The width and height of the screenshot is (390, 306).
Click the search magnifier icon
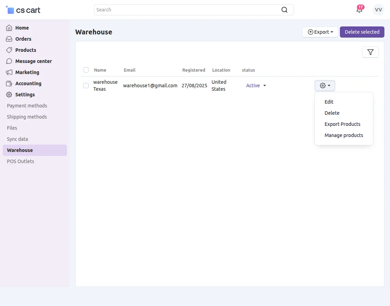[284, 10]
